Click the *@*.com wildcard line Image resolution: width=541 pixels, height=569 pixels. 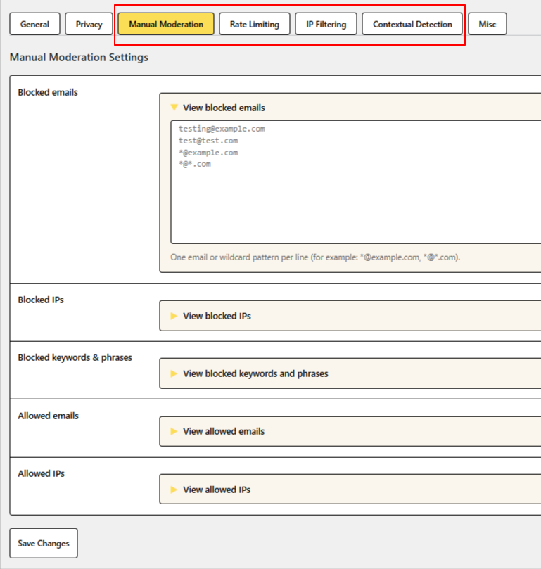pos(195,164)
